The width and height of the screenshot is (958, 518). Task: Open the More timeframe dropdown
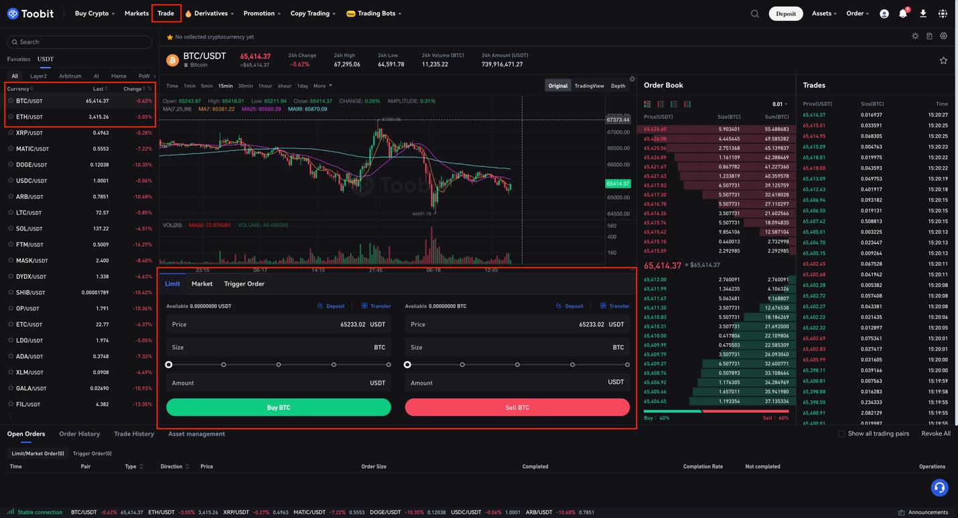click(322, 86)
